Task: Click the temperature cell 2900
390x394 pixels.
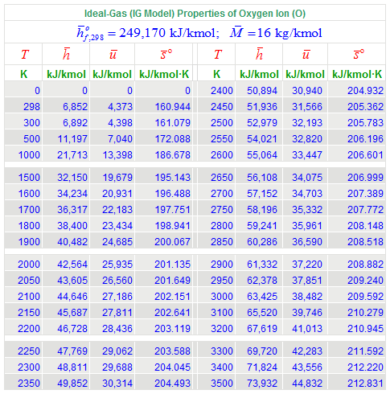Action: click(222, 265)
